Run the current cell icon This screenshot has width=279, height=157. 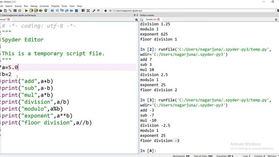pyautogui.click(x=31, y=10)
